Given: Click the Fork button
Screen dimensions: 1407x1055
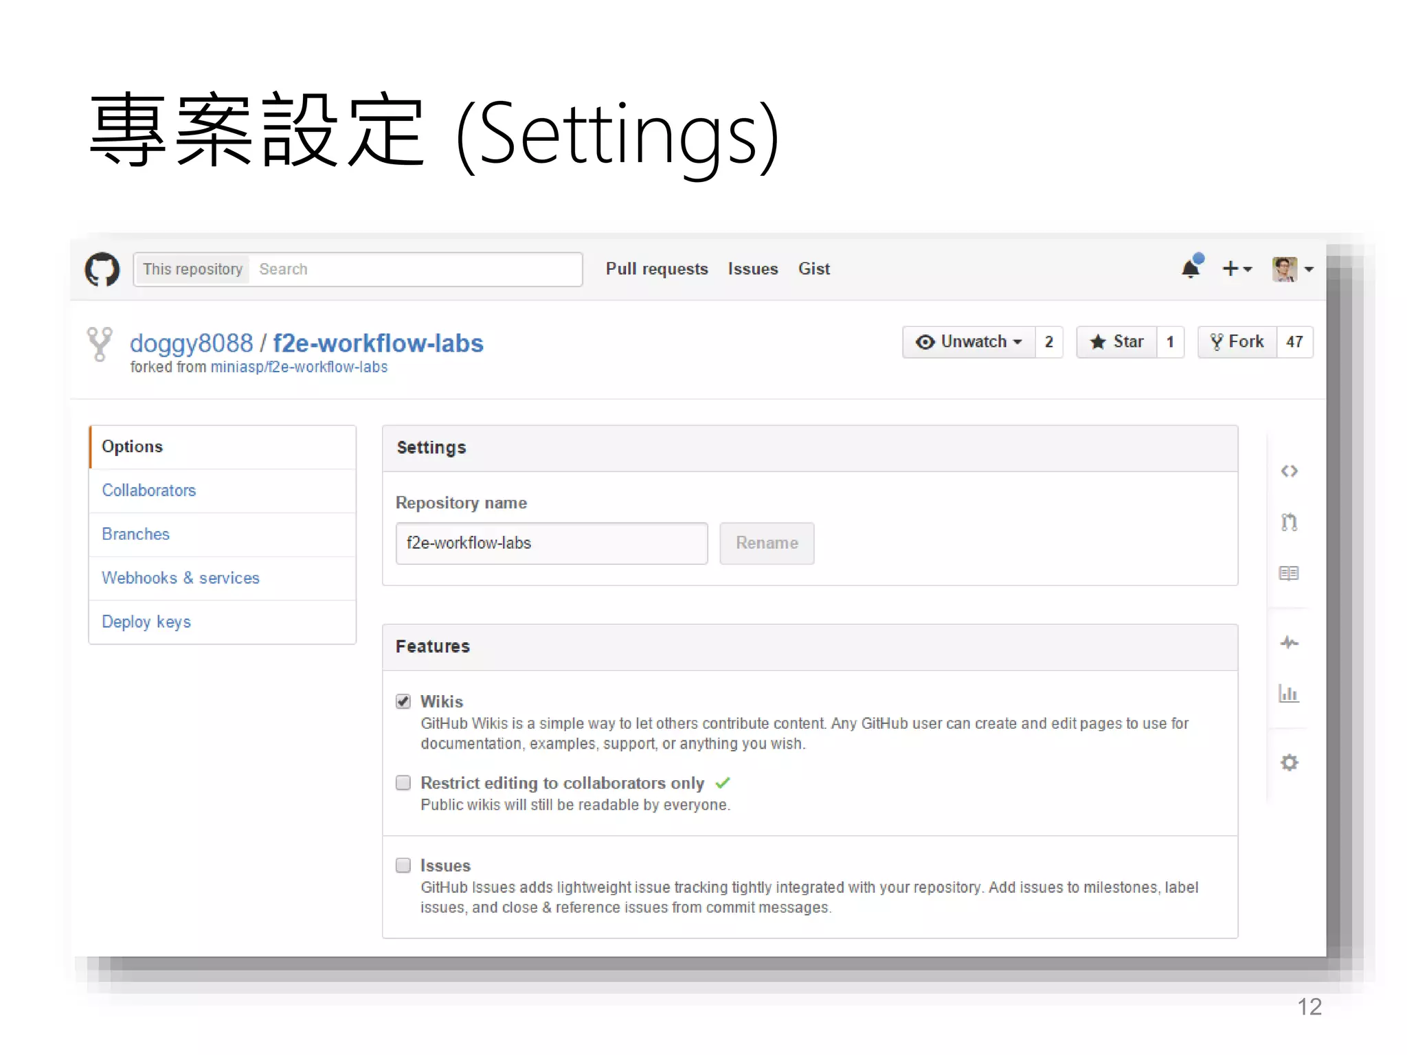Looking at the screenshot, I should (x=1237, y=342).
